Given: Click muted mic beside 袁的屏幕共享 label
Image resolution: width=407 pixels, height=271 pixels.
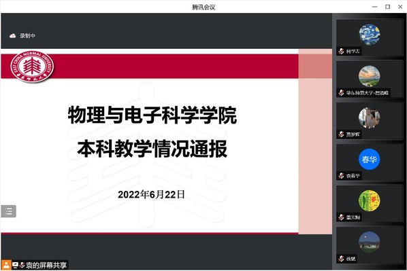Looking at the screenshot, I should [22, 265].
